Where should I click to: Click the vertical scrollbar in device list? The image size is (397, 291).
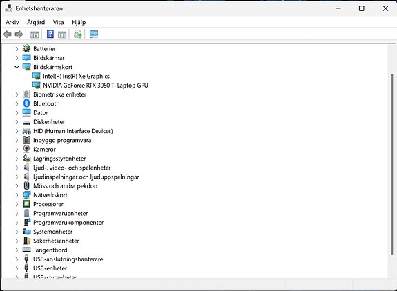pyautogui.click(x=391, y=164)
